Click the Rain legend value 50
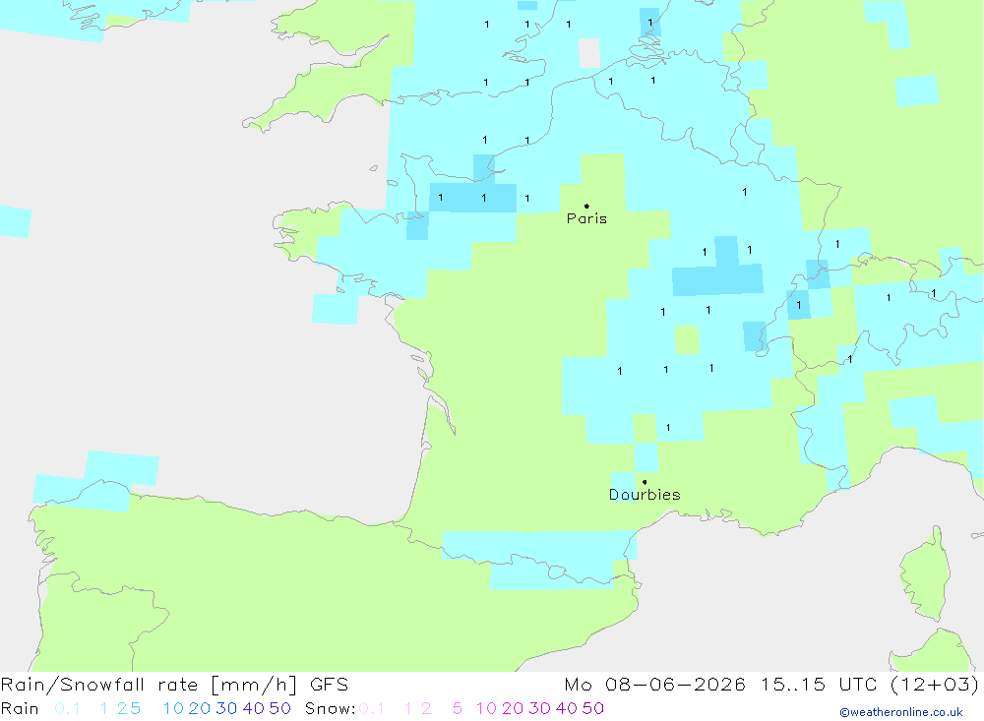 pos(279,708)
